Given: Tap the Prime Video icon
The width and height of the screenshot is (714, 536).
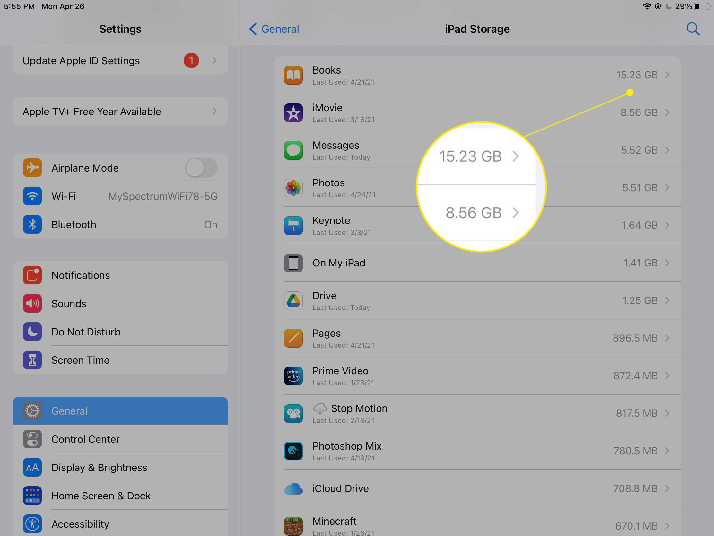Looking at the screenshot, I should click(293, 376).
